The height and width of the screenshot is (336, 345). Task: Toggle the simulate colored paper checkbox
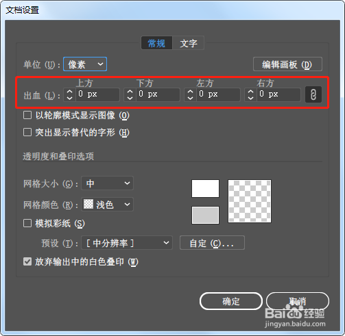click(27, 223)
